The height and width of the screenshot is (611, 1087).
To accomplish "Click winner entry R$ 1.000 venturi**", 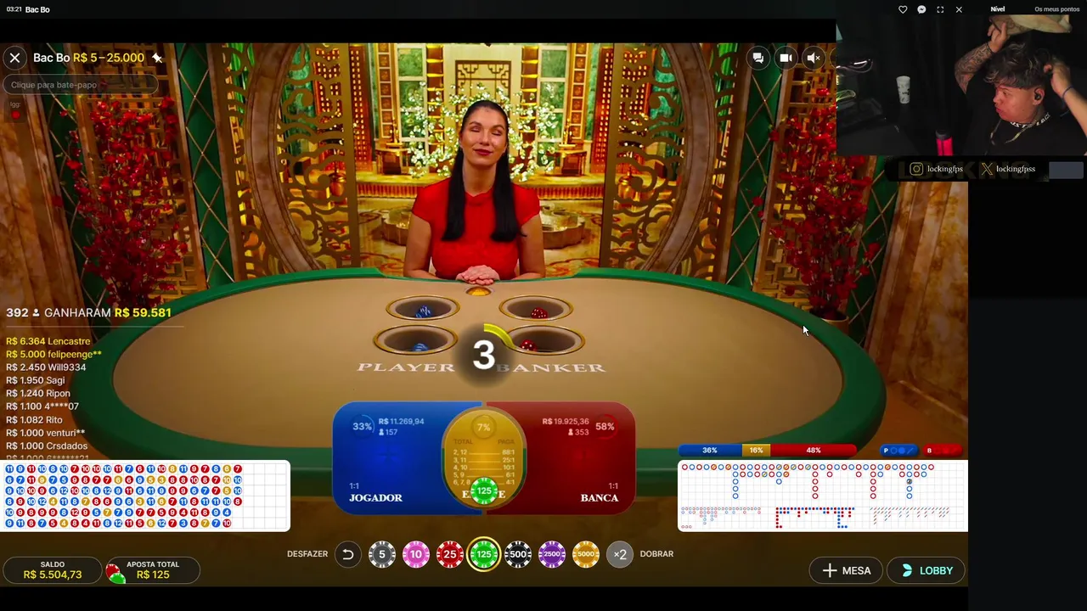I will pyautogui.click(x=45, y=433).
